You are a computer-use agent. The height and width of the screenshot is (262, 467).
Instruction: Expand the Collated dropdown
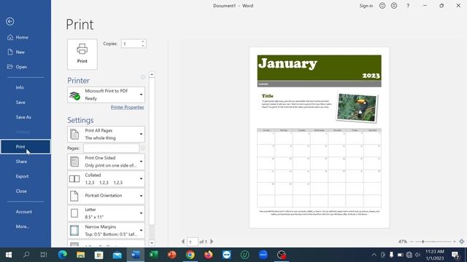point(106,179)
